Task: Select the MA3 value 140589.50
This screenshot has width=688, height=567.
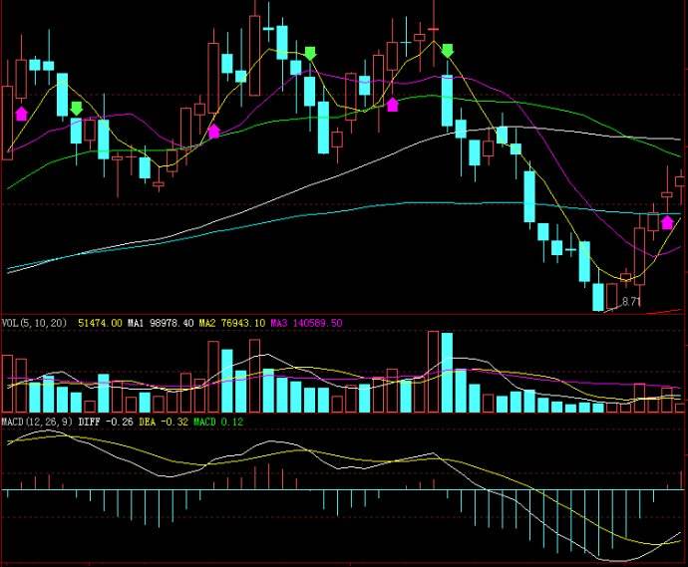Action: (x=317, y=323)
